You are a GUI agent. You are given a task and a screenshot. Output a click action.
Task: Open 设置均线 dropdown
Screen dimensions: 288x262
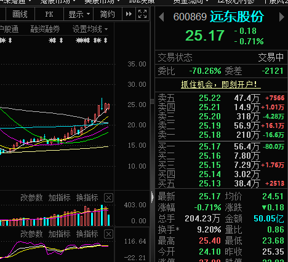pos(90,29)
